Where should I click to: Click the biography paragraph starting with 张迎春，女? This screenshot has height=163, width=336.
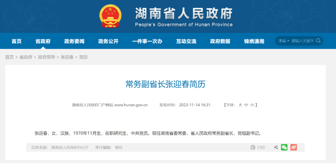click(x=148, y=133)
